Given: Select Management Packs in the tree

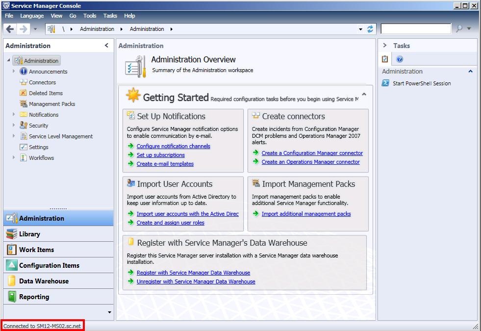Looking at the screenshot, I should [51, 104].
